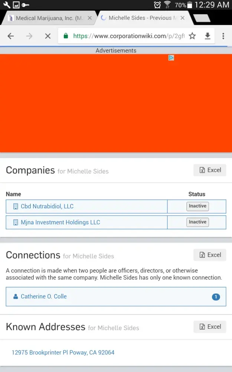
Task: Open a new browser tab
Action: [202, 18]
